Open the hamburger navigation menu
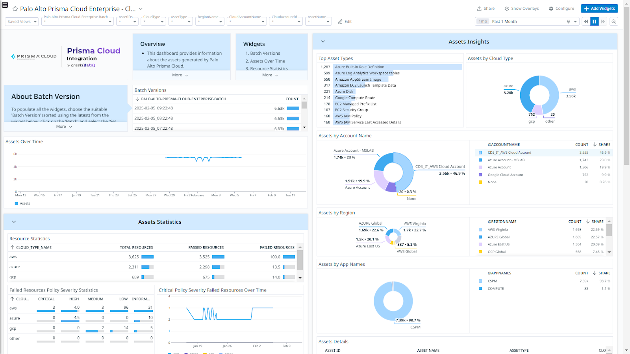Viewport: 630px width, 354px height. tap(5, 5)
